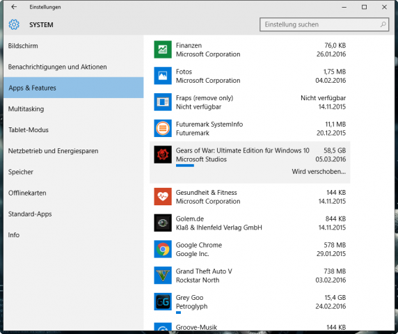Select the Grand Theft Auto V text
This screenshot has height=334, width=398.
pyautogui.click(x=204, y=271)
